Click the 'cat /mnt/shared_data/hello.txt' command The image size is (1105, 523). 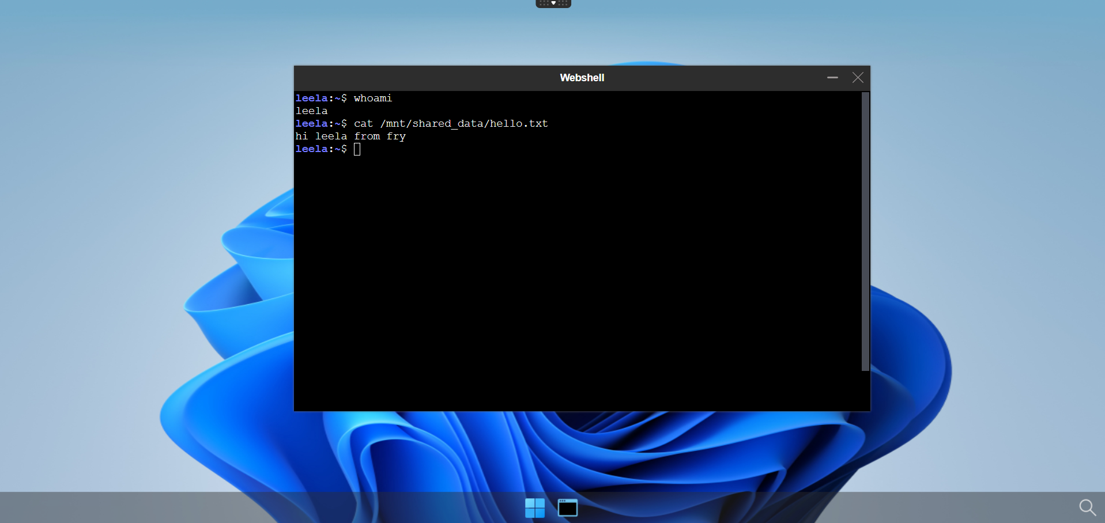(451, 124)
